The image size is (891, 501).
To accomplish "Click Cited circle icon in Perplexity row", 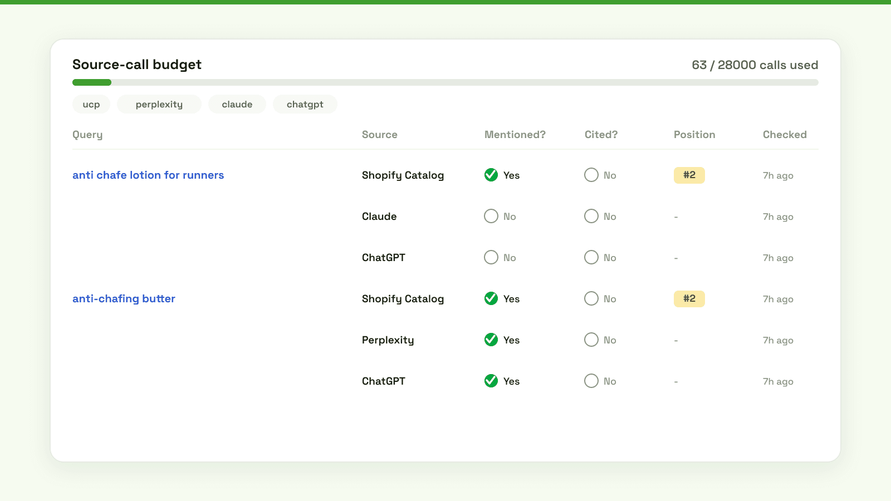I will pos(591,340).
